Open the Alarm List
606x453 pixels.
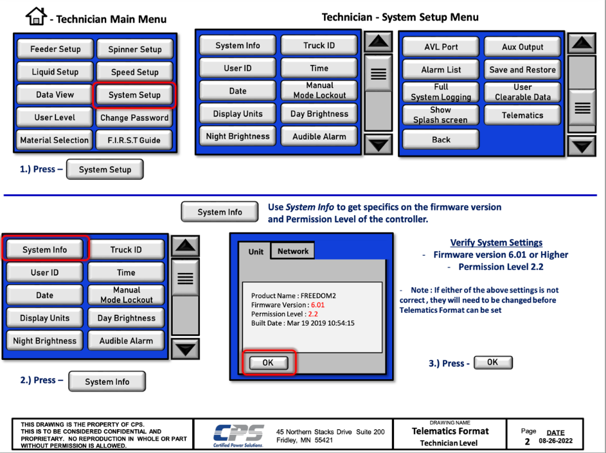pos(441,70)
